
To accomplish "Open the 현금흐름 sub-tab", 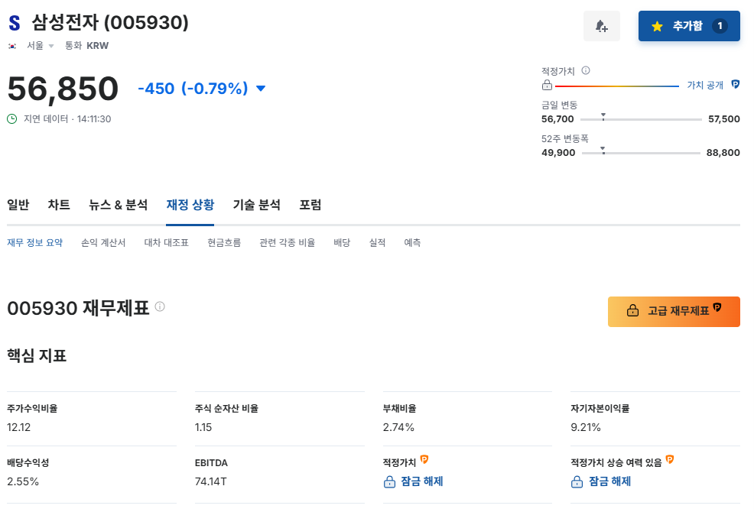I will pos(224,243).
